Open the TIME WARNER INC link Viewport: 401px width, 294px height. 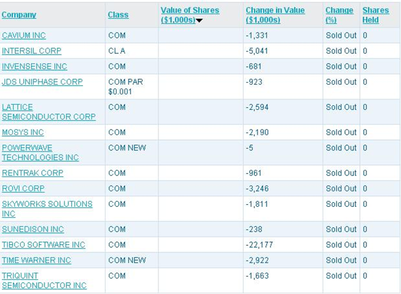(x=37, y=260)
